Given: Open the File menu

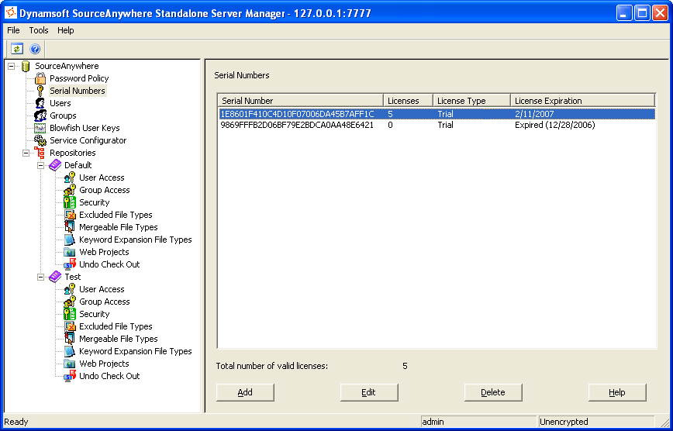Looking at the screenshot, I should pos(13,30).
